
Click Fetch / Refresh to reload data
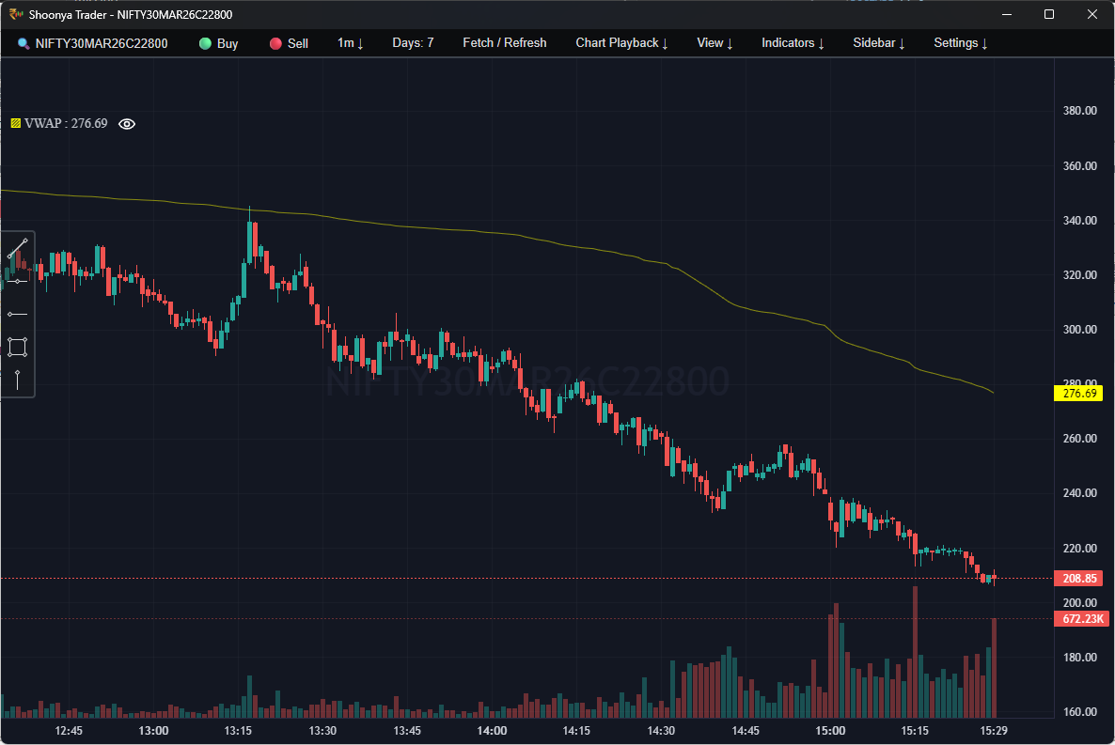pos(504,42)
